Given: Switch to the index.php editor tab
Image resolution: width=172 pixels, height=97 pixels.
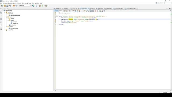Looking at the screenshot, I should [x=75, y=9].
